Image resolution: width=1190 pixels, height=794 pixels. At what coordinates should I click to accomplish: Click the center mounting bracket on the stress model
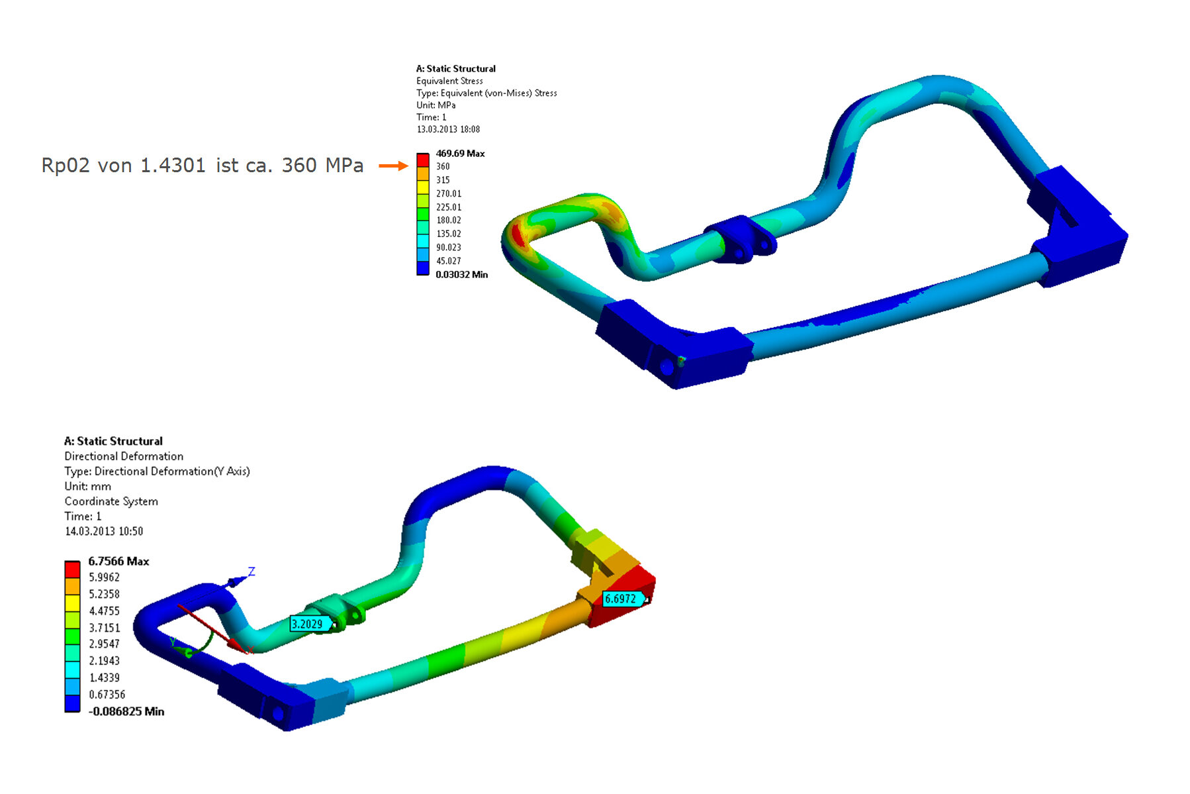(738, 239)
